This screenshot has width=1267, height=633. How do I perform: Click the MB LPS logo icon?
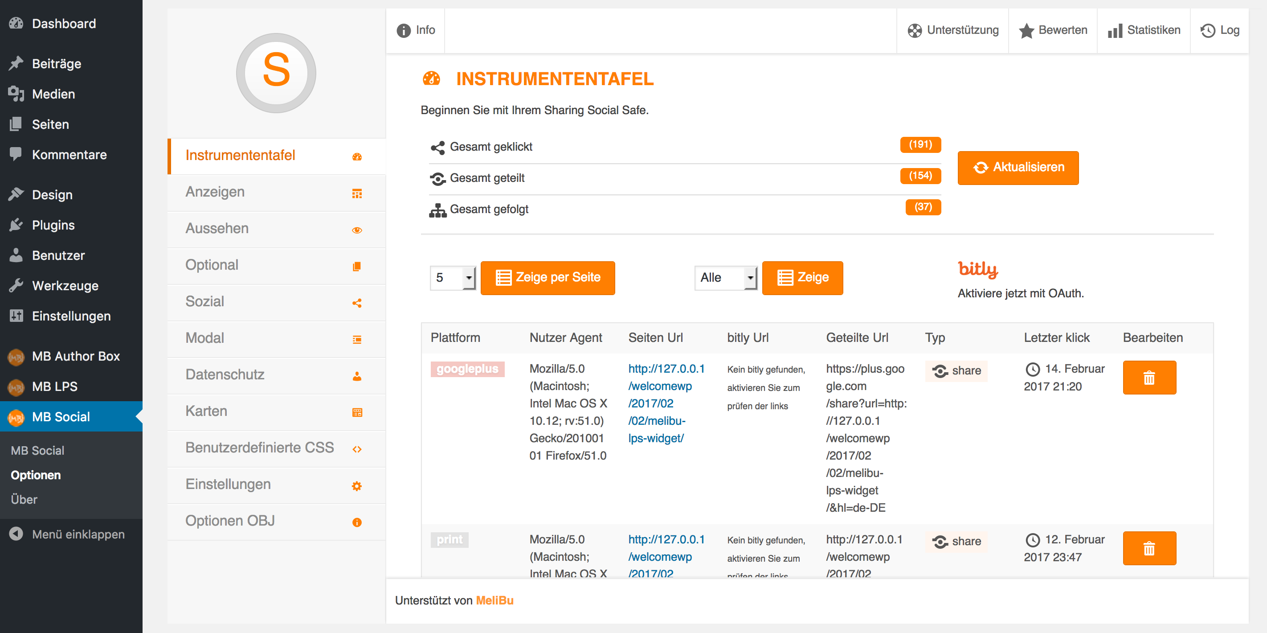coord(16,387)
